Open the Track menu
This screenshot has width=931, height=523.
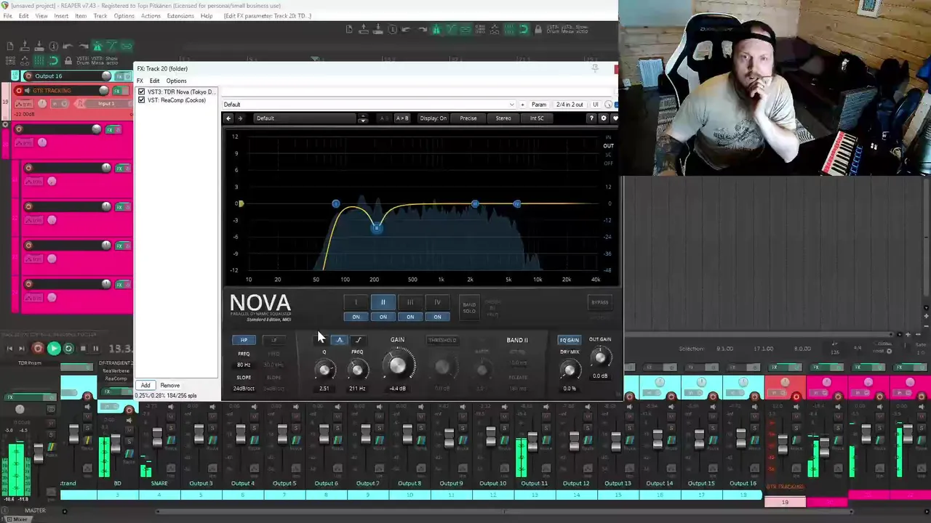tap(100, 16)
